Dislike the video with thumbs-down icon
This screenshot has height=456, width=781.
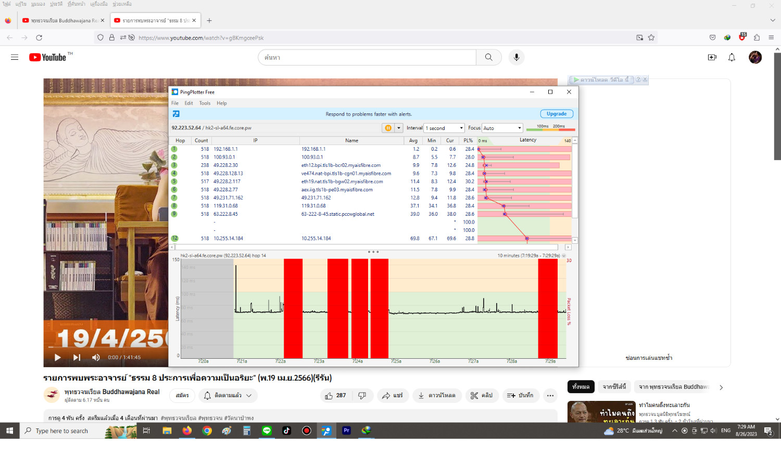[362, 396]
